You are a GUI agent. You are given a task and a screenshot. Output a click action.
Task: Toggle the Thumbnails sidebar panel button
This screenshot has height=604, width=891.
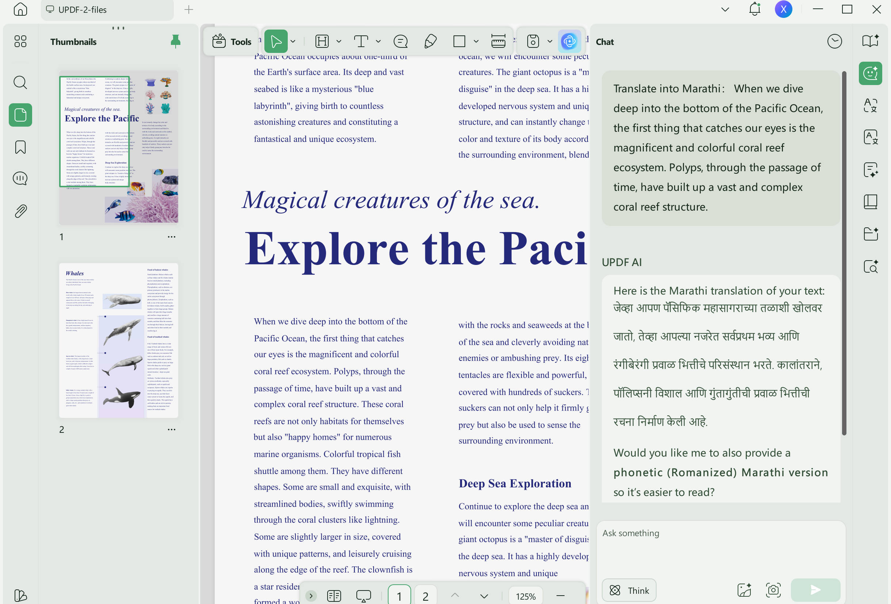point(20,115)
